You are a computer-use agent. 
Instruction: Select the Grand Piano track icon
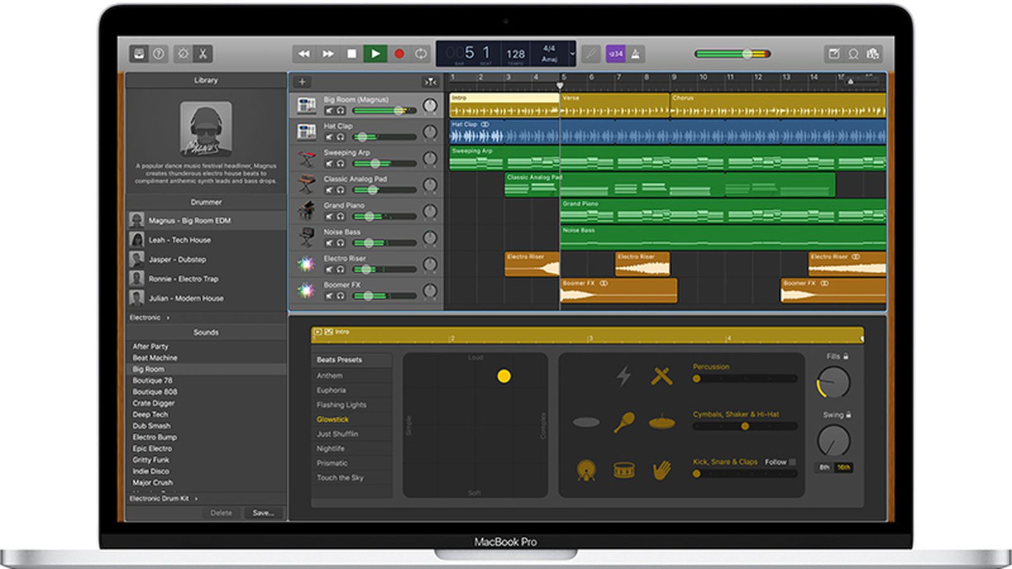(x=307, y=211)
